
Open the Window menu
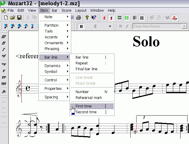(97, 11)
